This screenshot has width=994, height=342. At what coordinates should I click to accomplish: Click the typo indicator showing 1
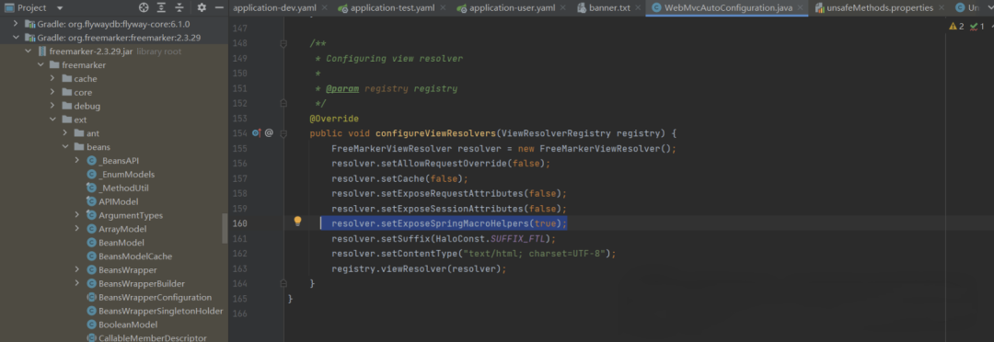pyautogui.click(x=977, y=26)
